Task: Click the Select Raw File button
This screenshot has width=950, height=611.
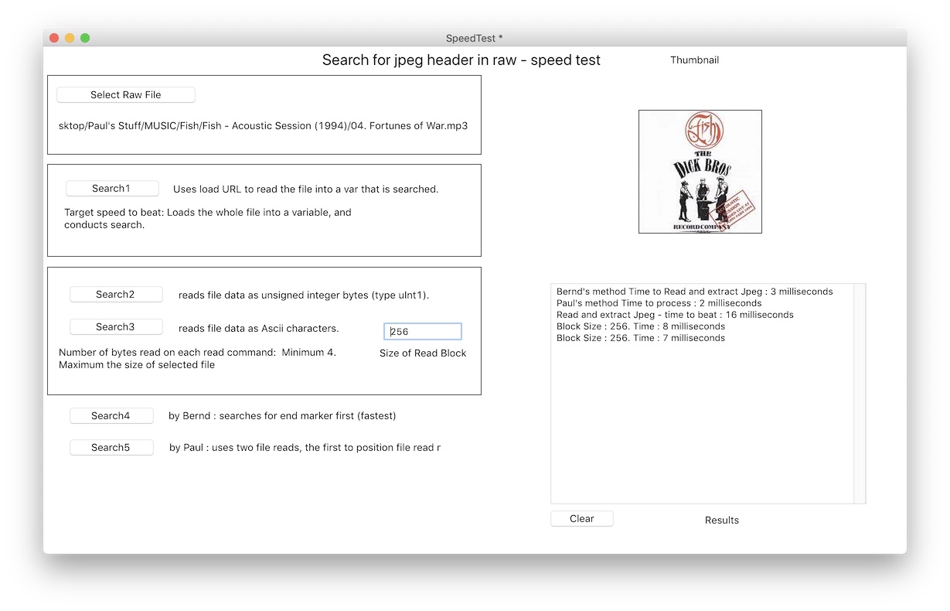Action: coord(125,95)
